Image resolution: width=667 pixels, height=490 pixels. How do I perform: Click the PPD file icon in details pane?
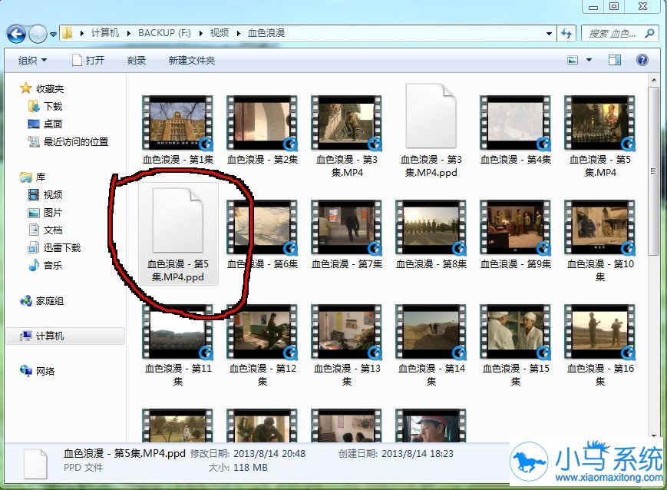tap(35, 464)
